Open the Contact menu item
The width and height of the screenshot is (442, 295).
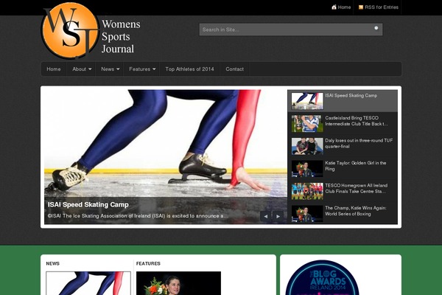pyautogui.click(x=234, y=69)
